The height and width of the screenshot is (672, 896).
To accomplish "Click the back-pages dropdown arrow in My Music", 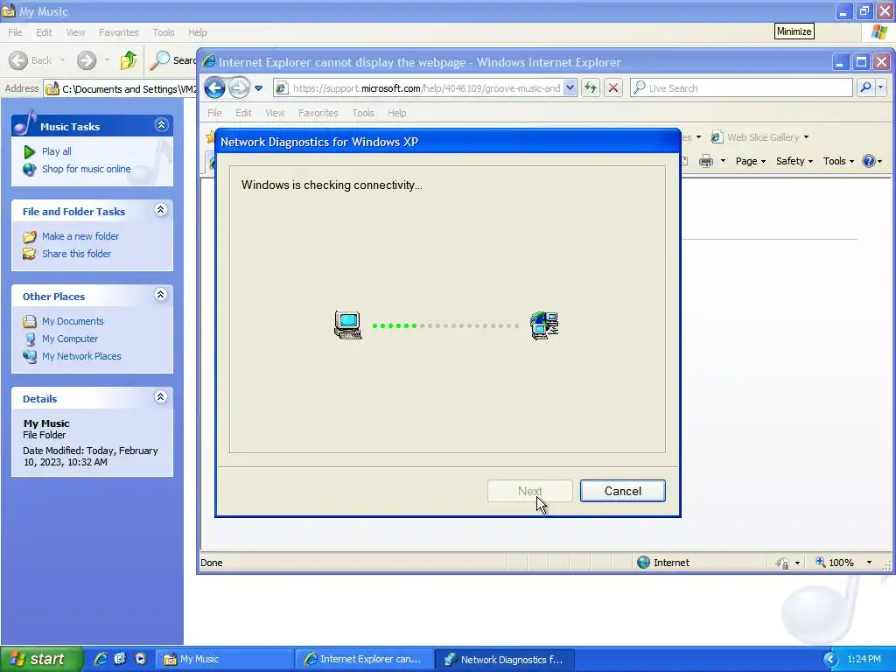I will point(62,60).
